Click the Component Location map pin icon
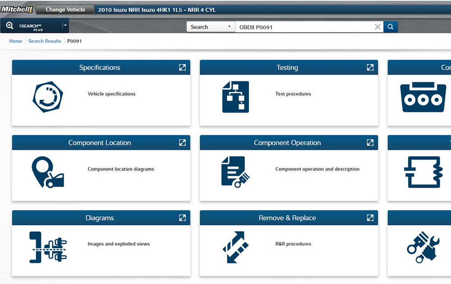The image size is (451, 284). (48, 172)
